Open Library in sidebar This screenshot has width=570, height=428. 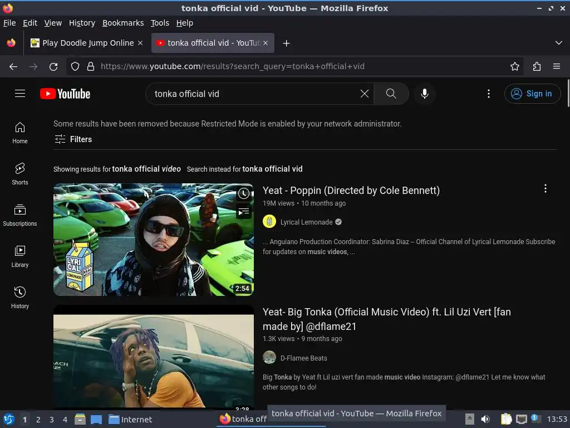pos(20,256)
